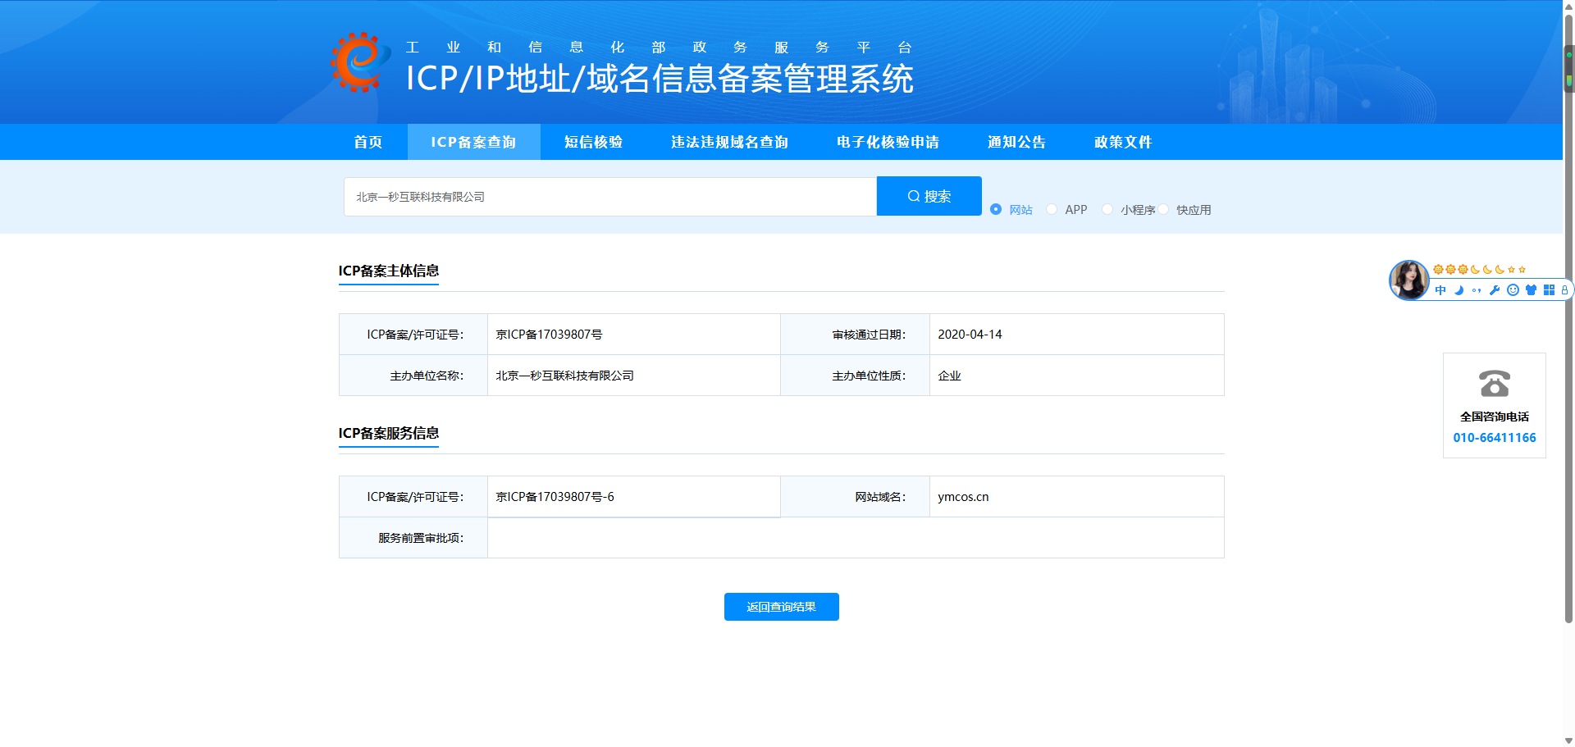The image size is (1575, 747).
Task: Choose the 快应用 radio option
Action: click(1163, 210)
